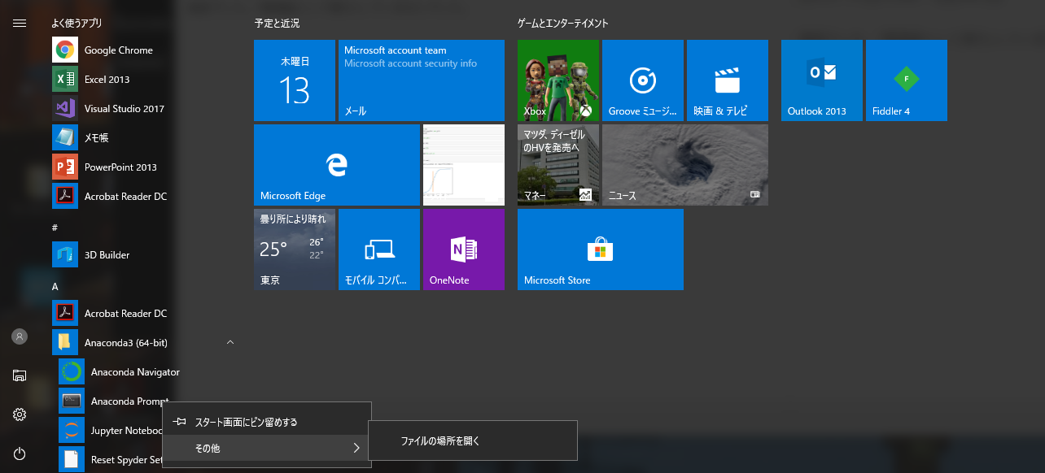Expand the その他 submenu arrow
1045x473 pixels.
[356, 448]
